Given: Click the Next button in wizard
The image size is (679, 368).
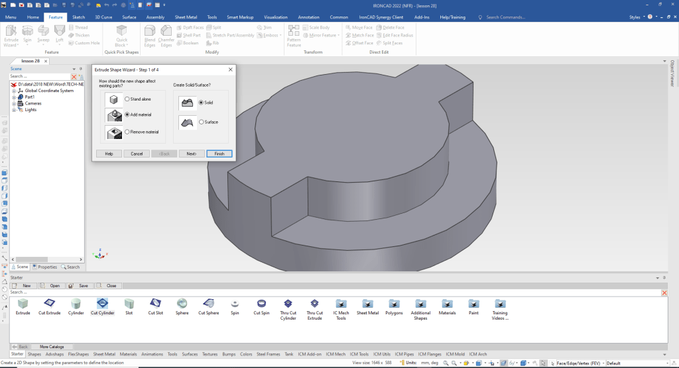Looking at the screenshot, I should 191,154.
